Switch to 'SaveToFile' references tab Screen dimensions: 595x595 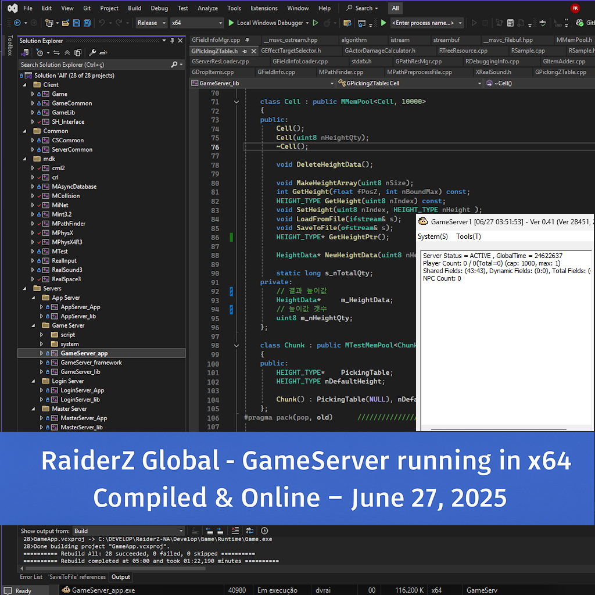point(77,577)
